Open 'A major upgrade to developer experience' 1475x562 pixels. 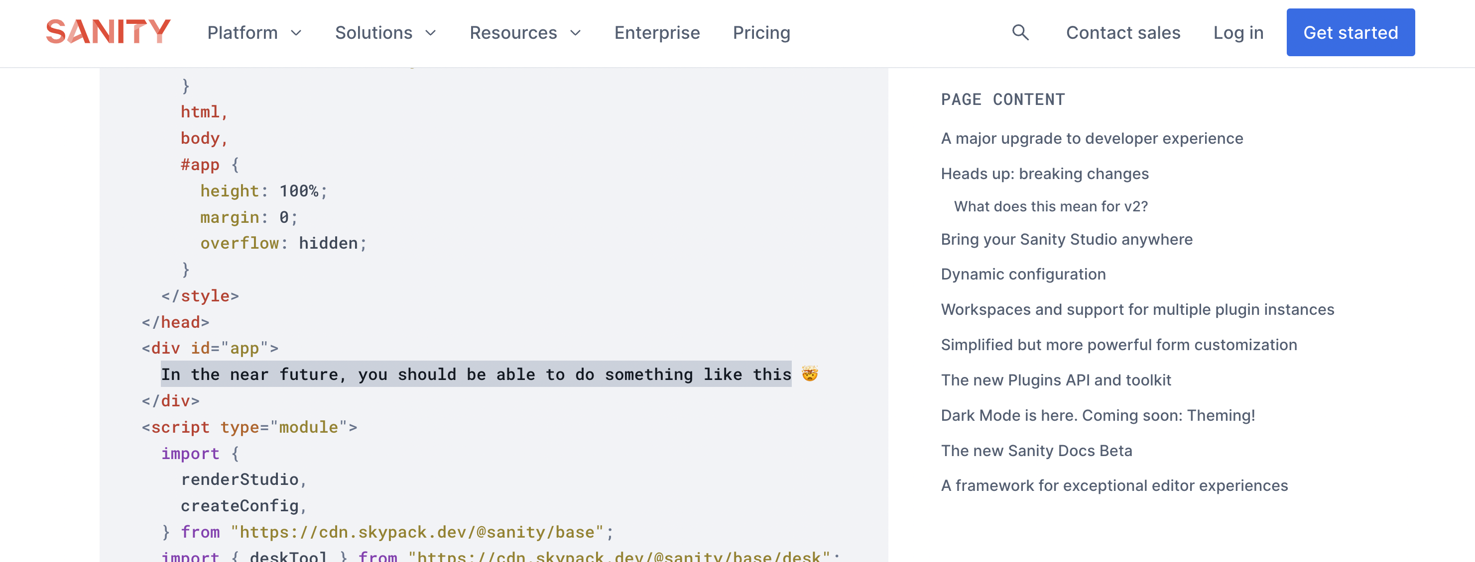click(1092, 138)
